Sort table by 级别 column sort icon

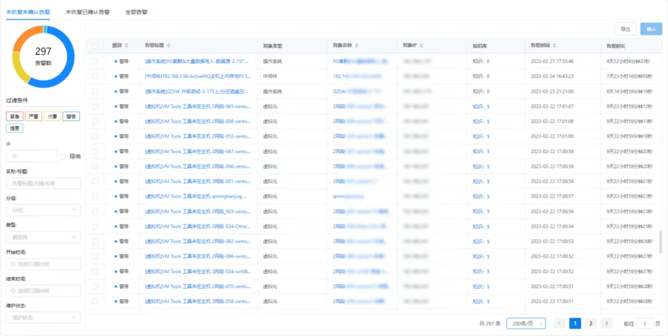pyautogui.click(x=127, y=46)
